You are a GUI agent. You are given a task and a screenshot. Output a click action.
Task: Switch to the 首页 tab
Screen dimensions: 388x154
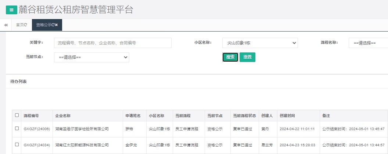[x=22, y=25]
